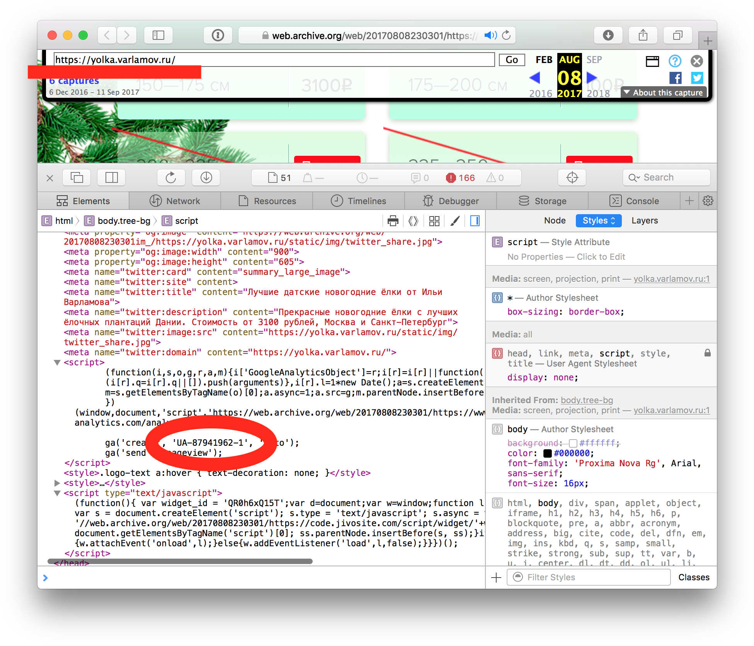Start element selection with the crosshair

[572, 177]
